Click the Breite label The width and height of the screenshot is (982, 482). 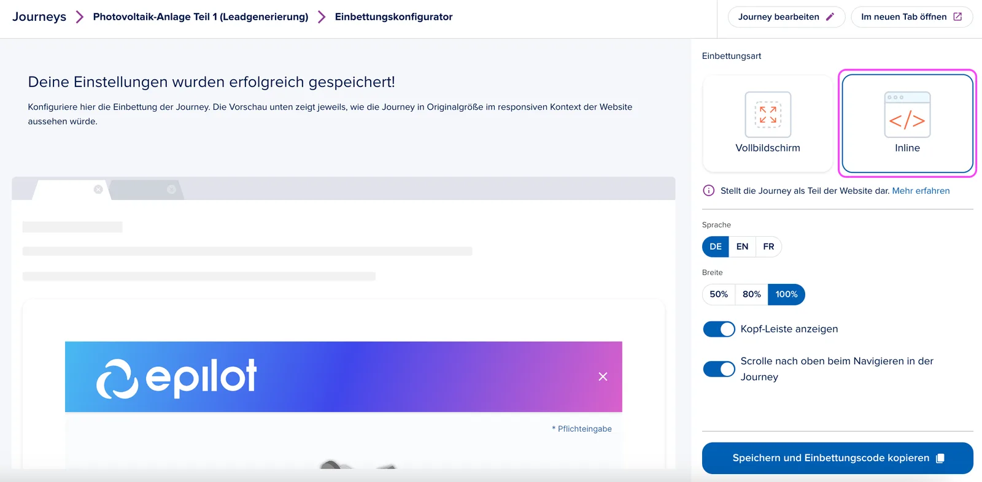pos(713,272)
